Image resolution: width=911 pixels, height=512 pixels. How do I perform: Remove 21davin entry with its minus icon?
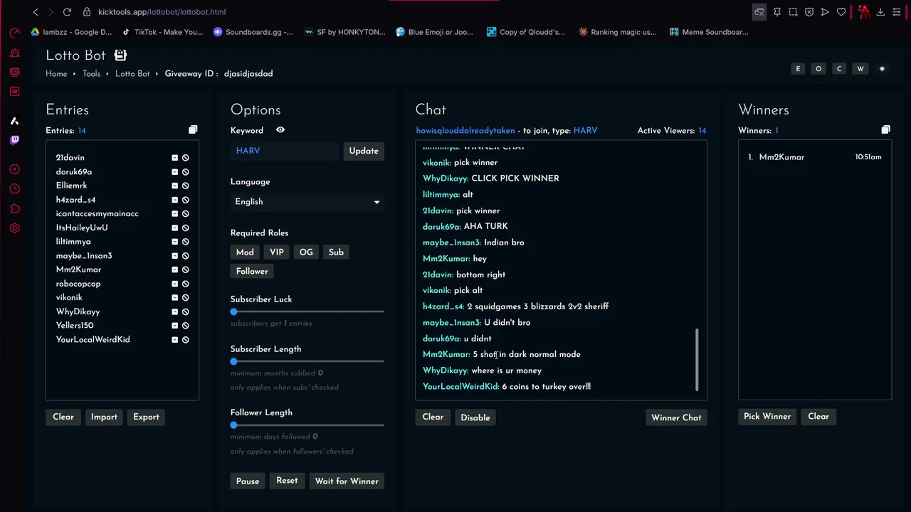click(x=174, y=158)
